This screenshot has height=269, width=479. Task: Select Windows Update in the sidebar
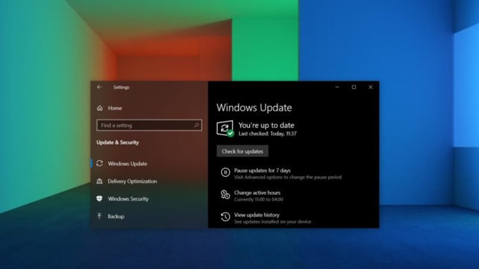click(128, 164)
